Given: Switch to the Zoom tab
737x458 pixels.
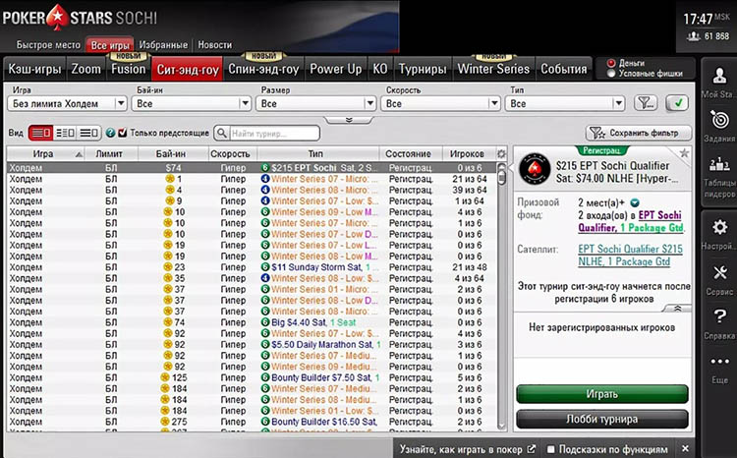Looking at the screenshot, I should pyautogui.click(x=86, y=69).
